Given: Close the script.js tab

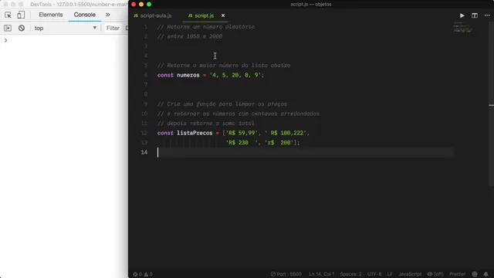Looking at the screenshot, I should (223, 15).
